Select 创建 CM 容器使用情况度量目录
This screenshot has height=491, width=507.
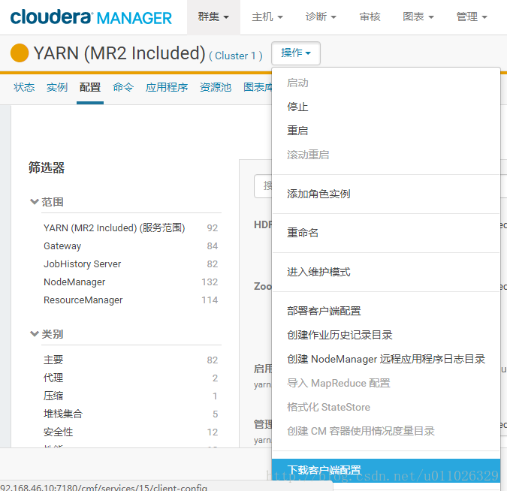tap(386, 430)
